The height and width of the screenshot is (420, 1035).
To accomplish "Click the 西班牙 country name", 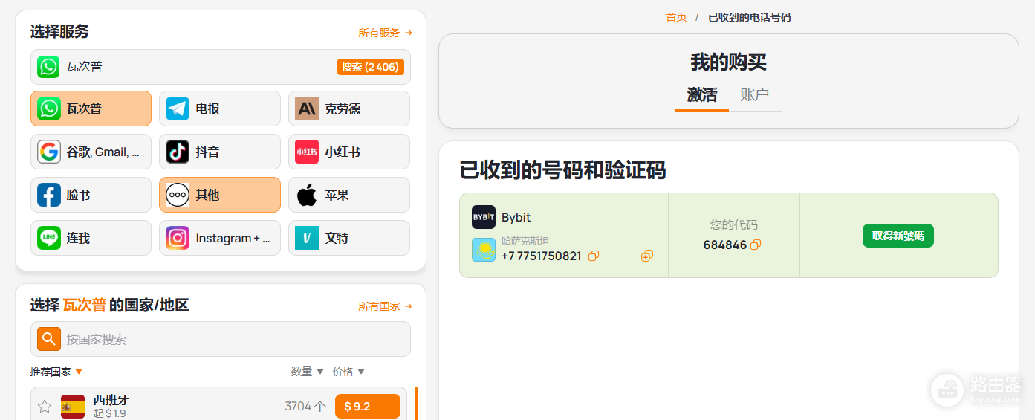I will click(111, 400).
